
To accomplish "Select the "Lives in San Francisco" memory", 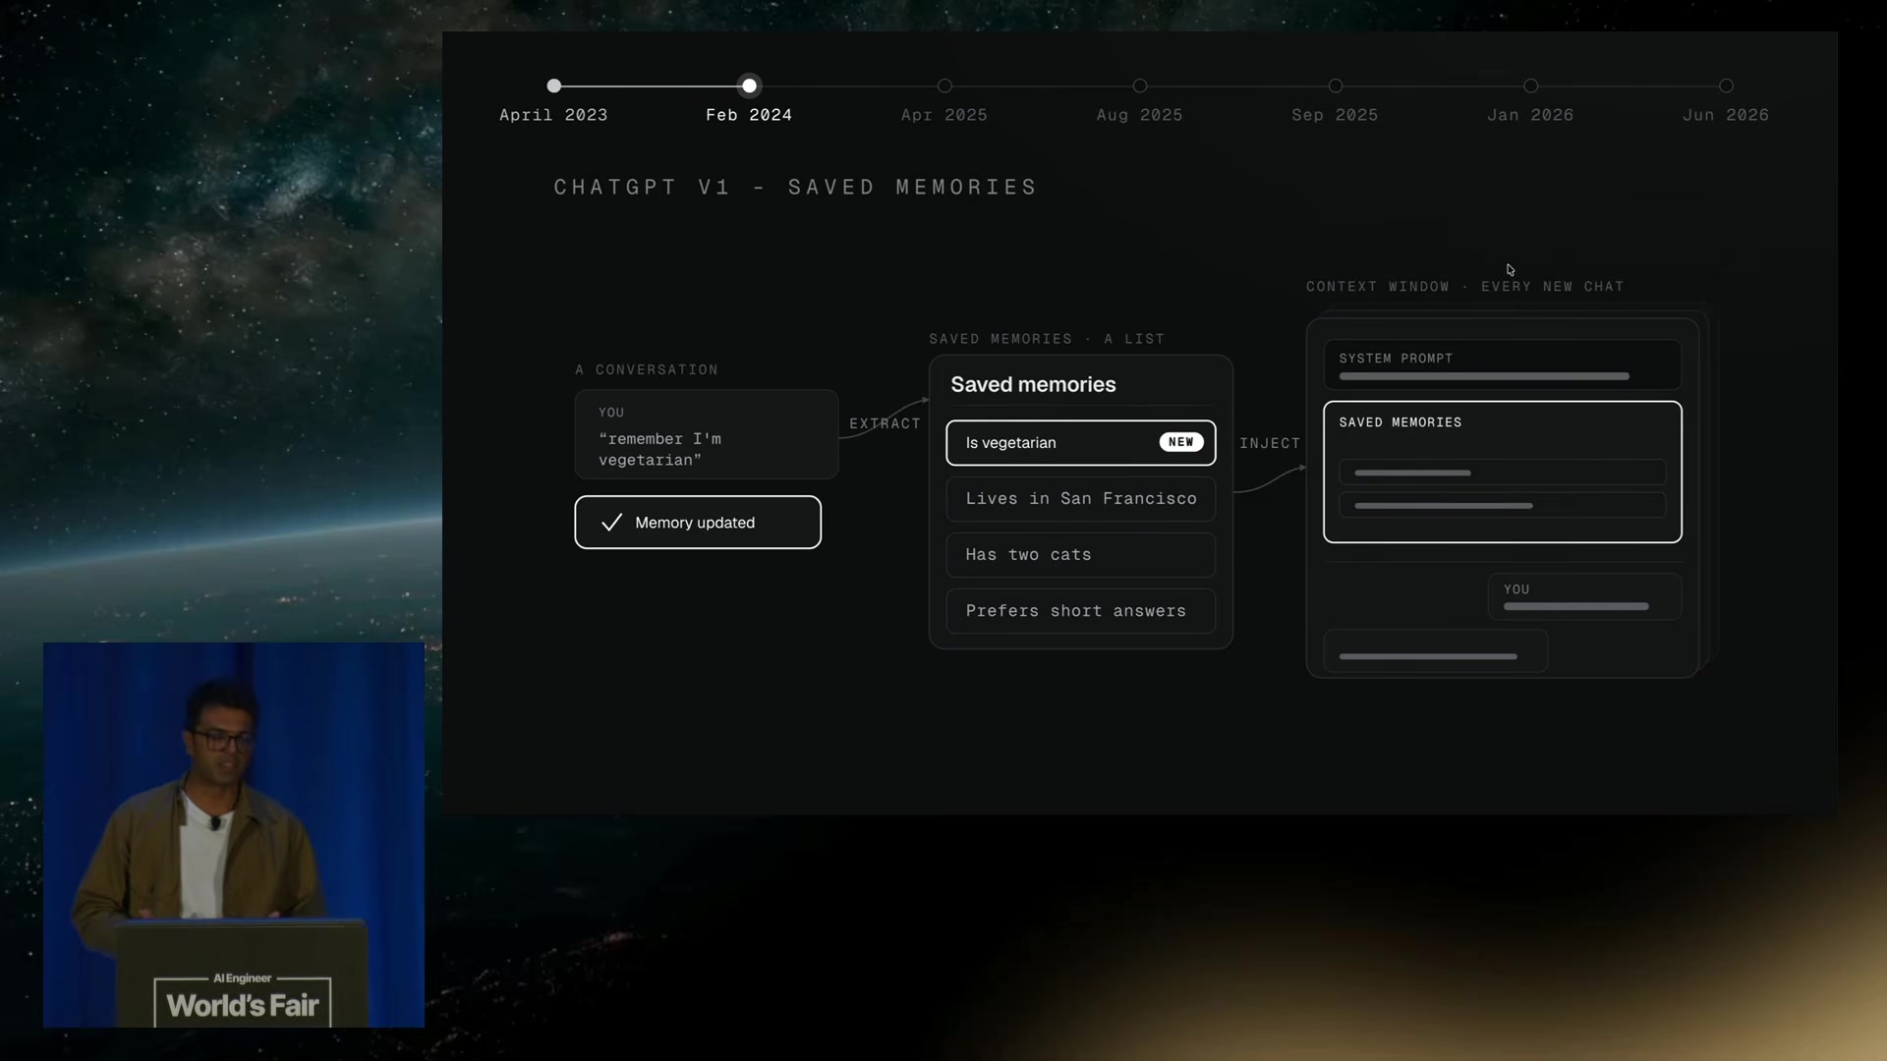I will point(1081,499).
